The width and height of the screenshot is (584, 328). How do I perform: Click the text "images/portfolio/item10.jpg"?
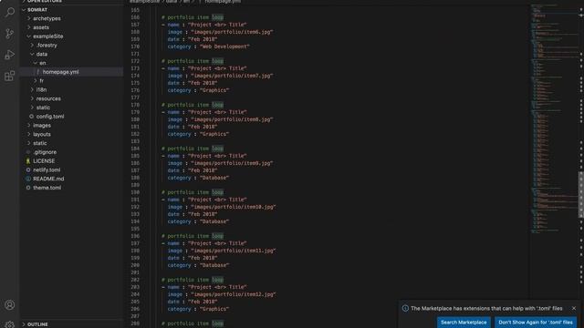point(234,207)
